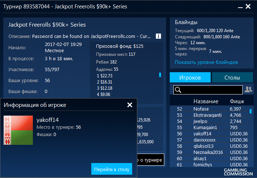
Task: Switch to the Столы tab
Action: (x=232, y=77)
